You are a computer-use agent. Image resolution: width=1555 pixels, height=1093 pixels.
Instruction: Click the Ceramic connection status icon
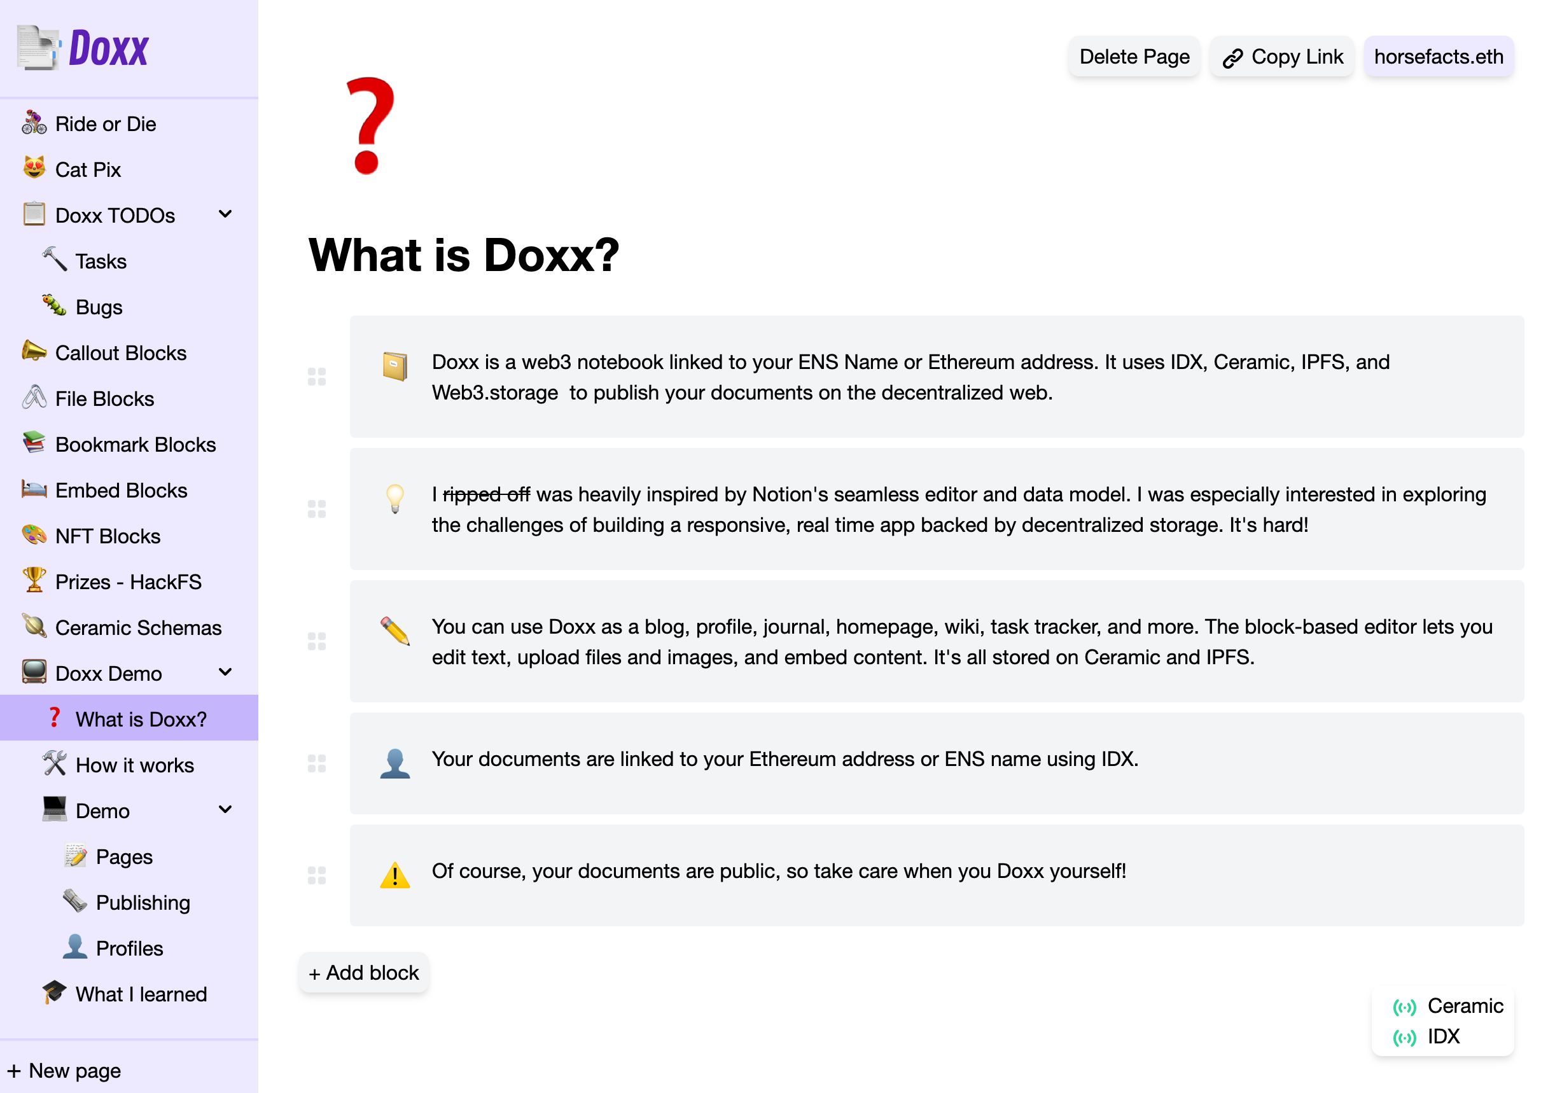[x=1404, y=1007]
